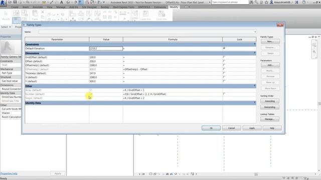The image size is (321, 180).
Task: Collapse the Other group
Action: pyautogui.click(x=255, y=86)
